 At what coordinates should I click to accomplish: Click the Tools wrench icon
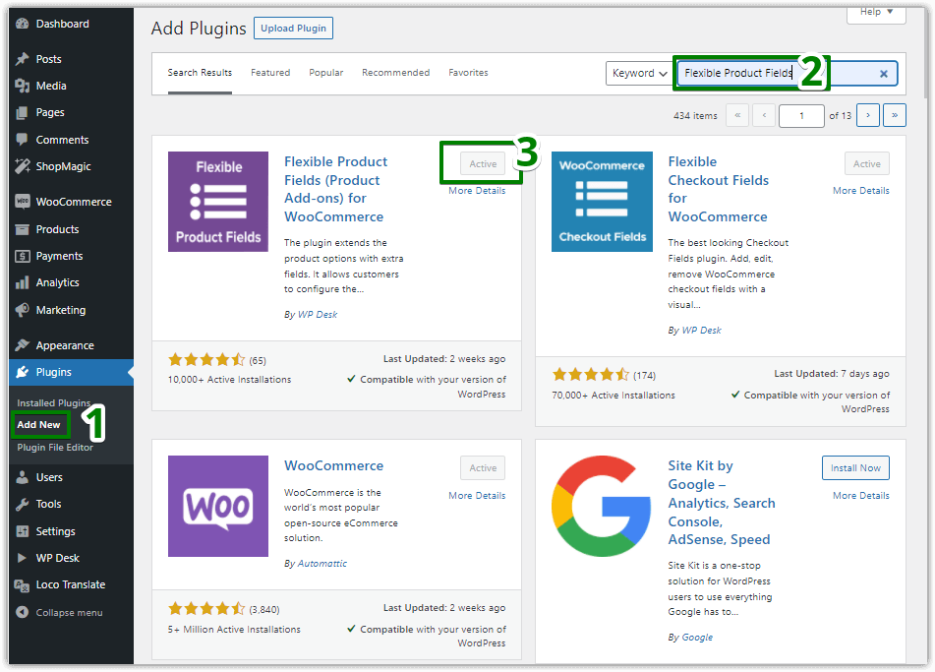tap(22, 505)
